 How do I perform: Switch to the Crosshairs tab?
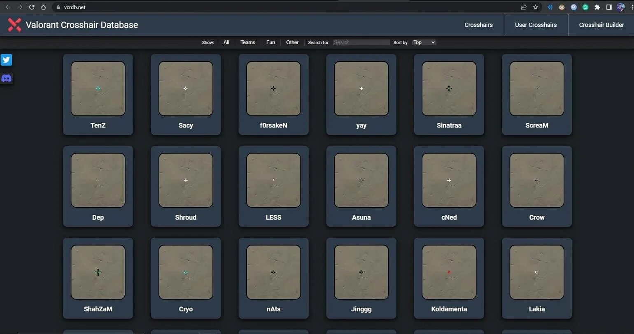click(x=478, y=25)
